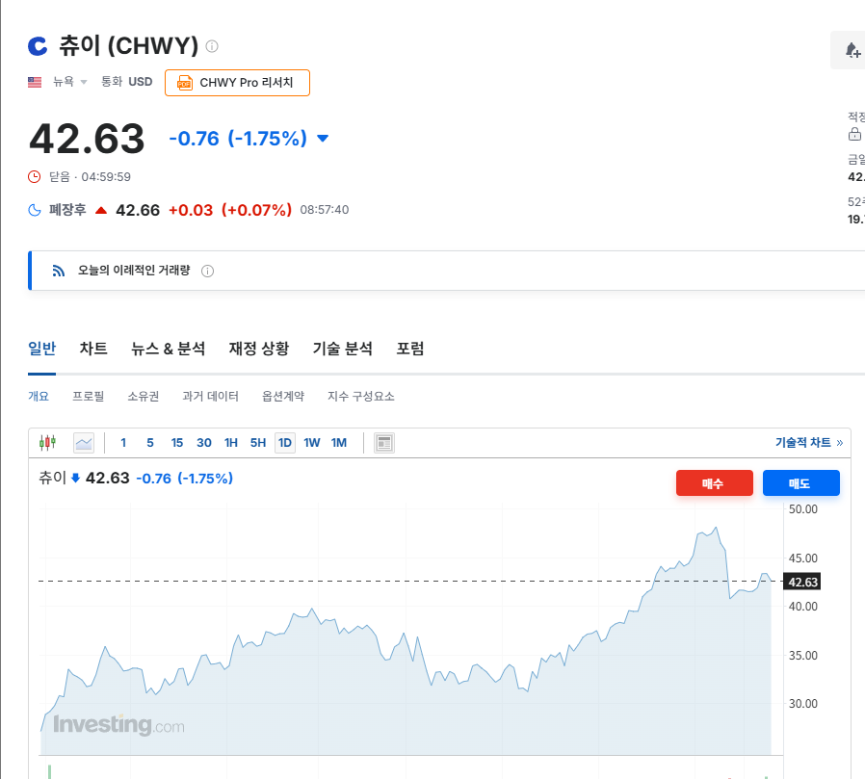865x779 pixels.
Task: Set chart interval to 5H
Action: (258, 443)
